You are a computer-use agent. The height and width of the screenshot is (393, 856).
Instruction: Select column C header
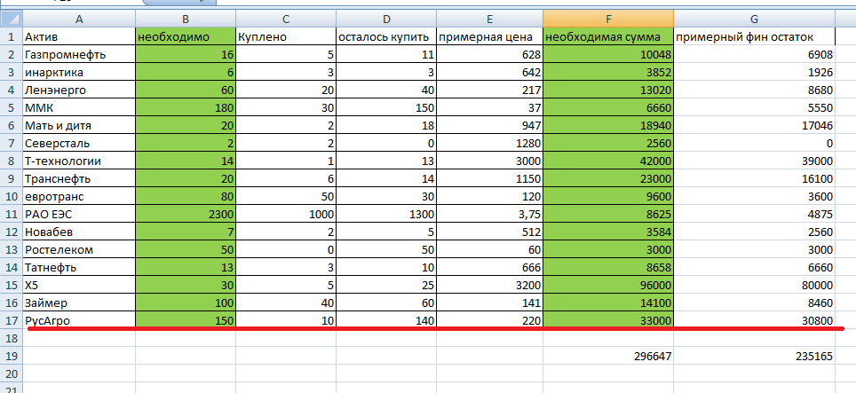(286, 20)
